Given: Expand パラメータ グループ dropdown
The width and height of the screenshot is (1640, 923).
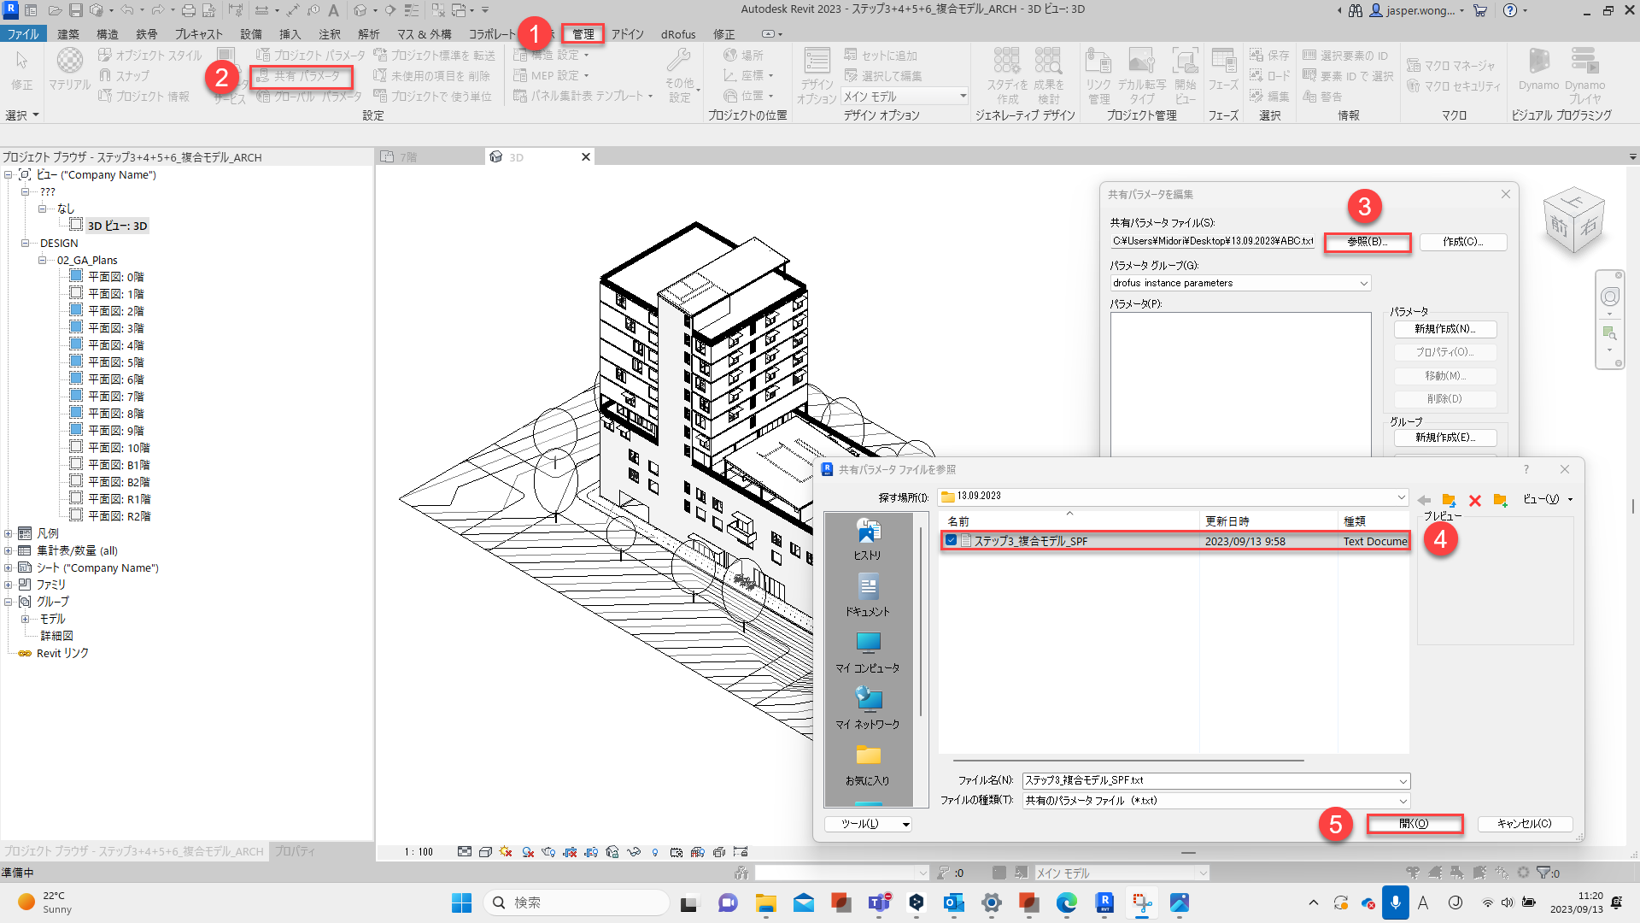Looking at the screenshot, I should (x=1363, y=283).
